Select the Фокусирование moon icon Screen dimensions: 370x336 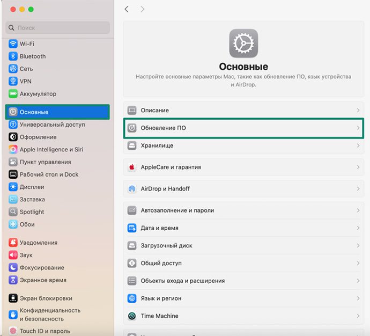tap(13, 267)
